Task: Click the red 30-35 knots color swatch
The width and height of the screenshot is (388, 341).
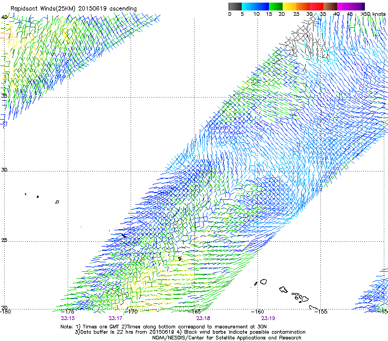Action: (317, 6)
